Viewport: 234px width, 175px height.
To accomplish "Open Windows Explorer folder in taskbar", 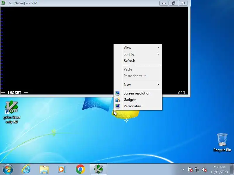I will (x=44, y=169).
